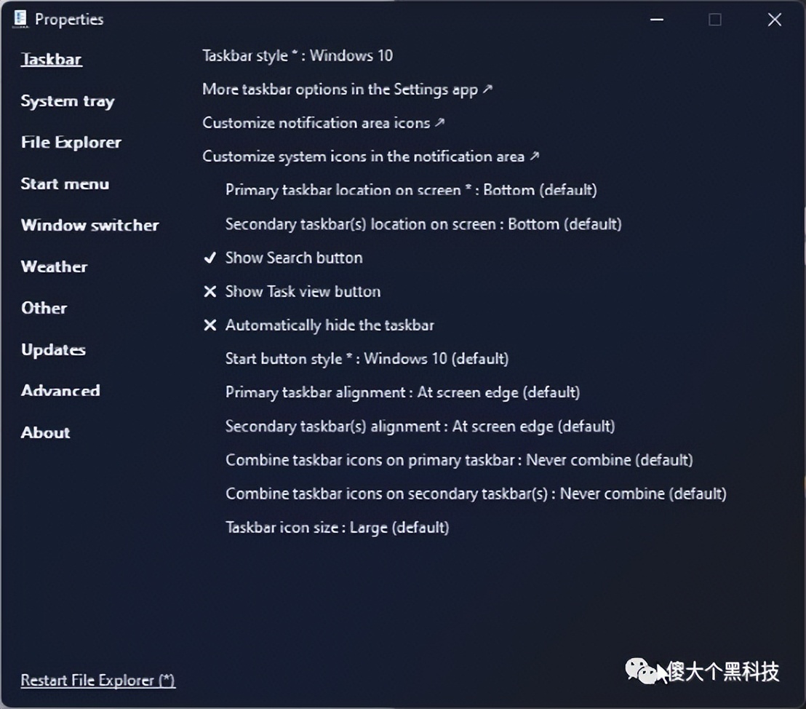806x709 pixels.
Task: Open Primary taskbar location on screen dropdown
Action: [411, 191]
